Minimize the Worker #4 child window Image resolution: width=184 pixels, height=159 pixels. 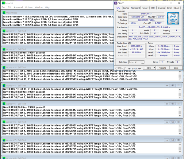pyautogui.click(x=167, y=86)
